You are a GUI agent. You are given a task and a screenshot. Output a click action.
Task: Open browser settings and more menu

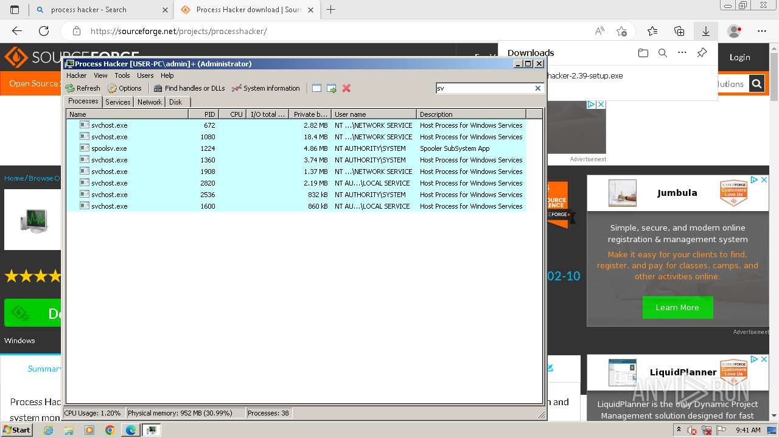pyautogui.click(x=762, y=31)
